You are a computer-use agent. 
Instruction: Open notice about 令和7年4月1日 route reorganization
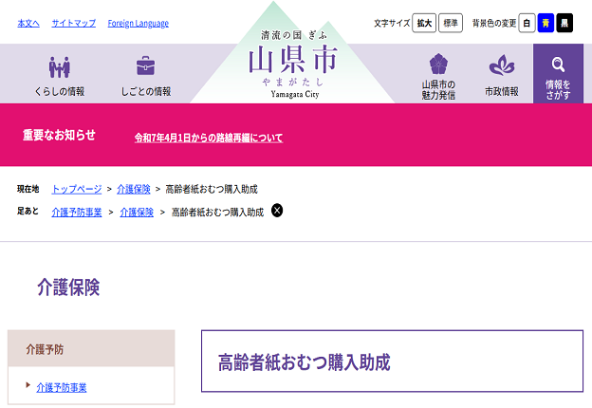[209, 138]
